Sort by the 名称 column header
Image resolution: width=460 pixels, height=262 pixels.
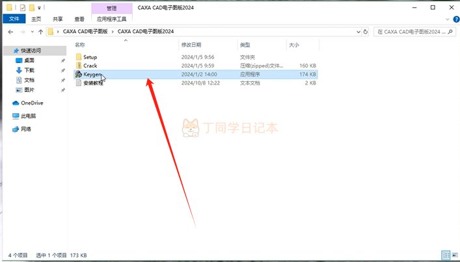pos(80,45)
